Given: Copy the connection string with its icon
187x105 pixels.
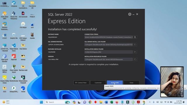Looking at the screenshot, I should 135,37.
